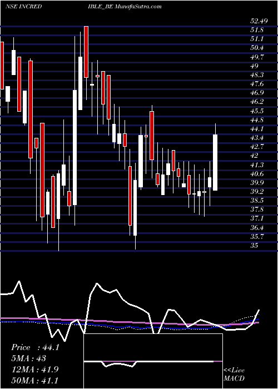Viewport: 278px width, 389px height.
Task: Click the 45.5 price axis label
Action: 257,111
